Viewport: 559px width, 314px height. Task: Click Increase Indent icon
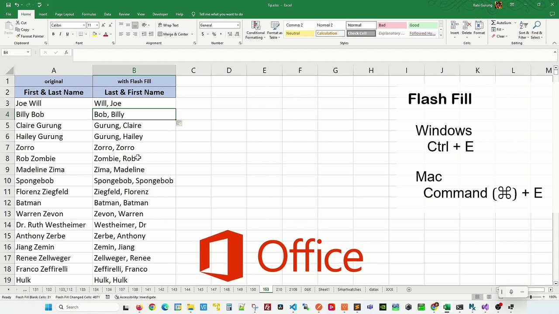pyautogui.click(x=152, y=34)
